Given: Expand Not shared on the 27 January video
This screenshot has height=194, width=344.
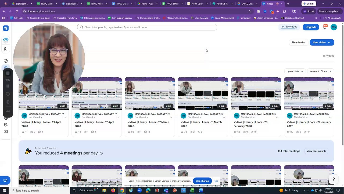Looking at the screenshot, I should 301,117.
